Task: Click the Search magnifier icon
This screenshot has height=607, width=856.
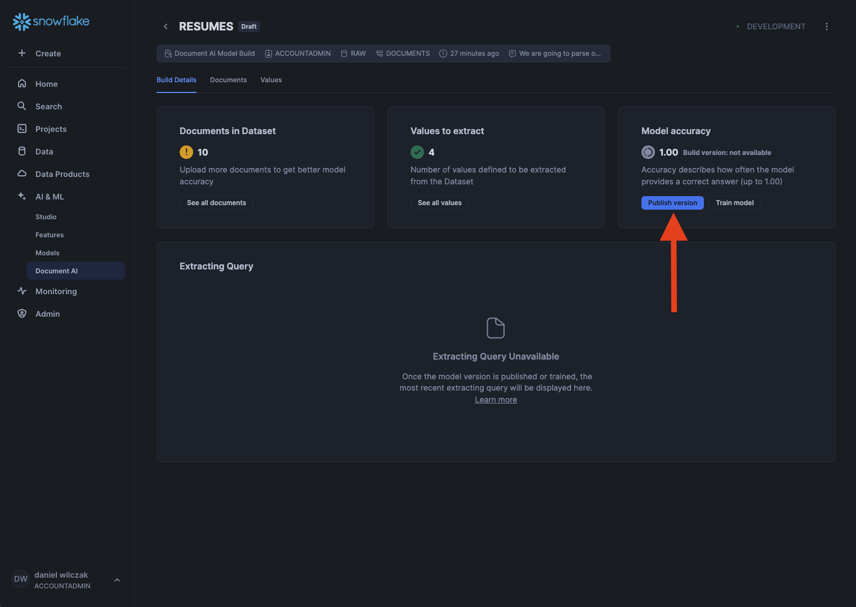Action: pos(22,106)
